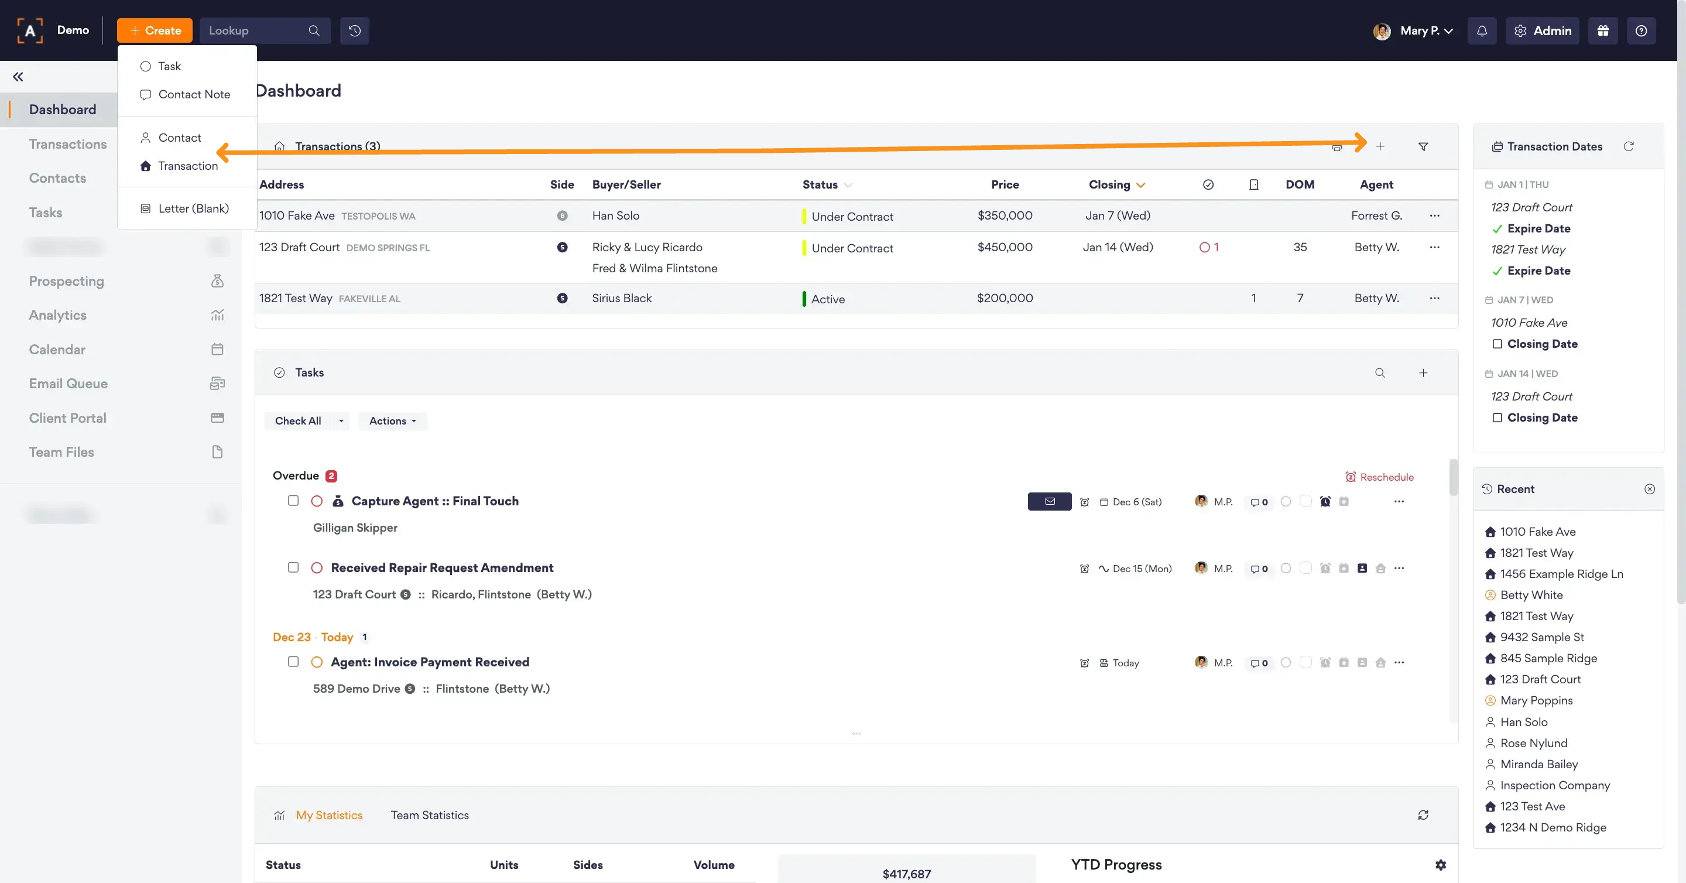
Task: Open YTD Progress settings gear
Action: pyautogui.click(x=1441, y=865)
